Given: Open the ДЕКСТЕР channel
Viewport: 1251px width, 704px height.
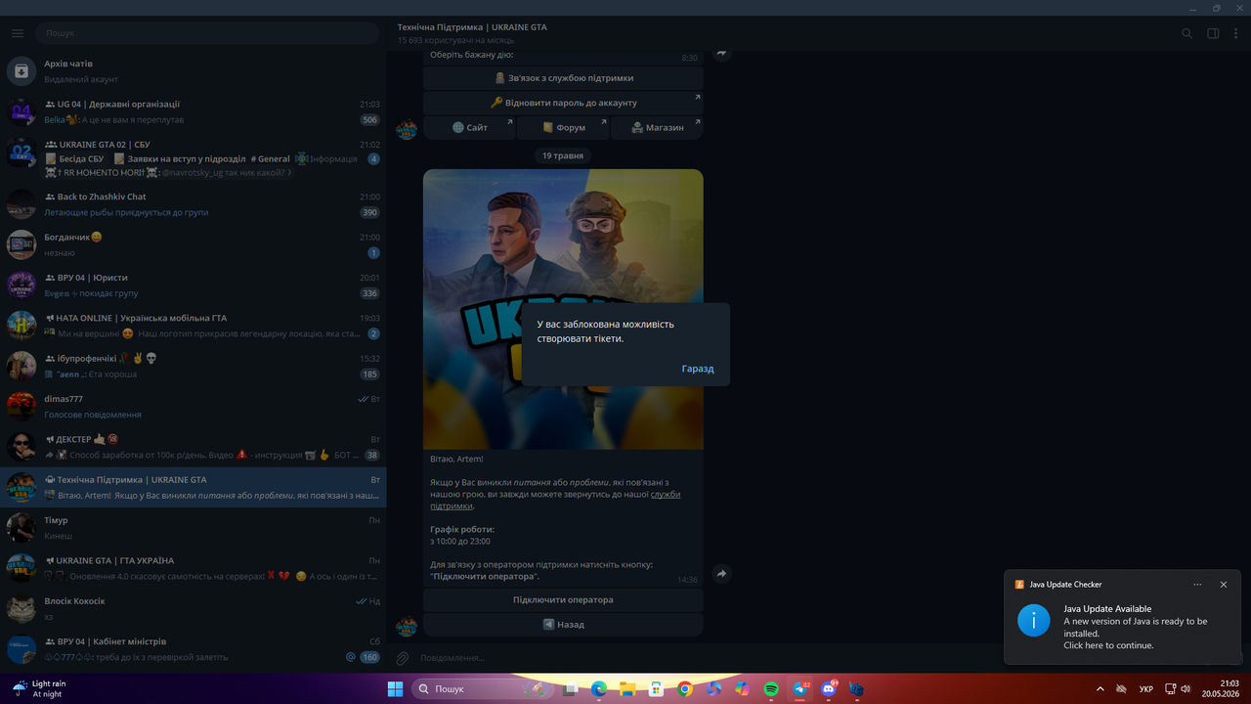Looking at the screenshot, I should [194, 447].
